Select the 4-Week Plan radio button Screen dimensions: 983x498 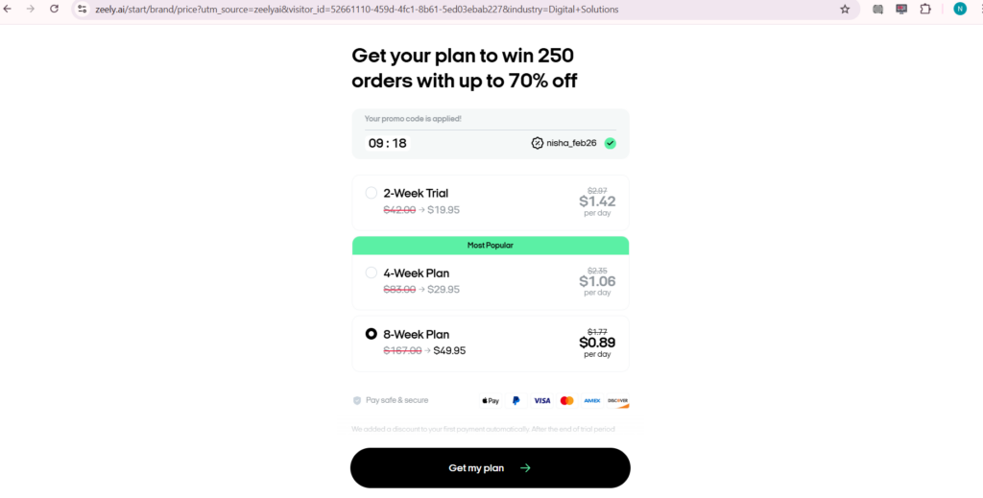(x=372, y=273)
